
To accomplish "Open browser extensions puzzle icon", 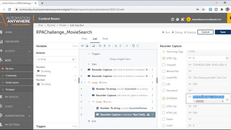I will [x=222, y=9].
